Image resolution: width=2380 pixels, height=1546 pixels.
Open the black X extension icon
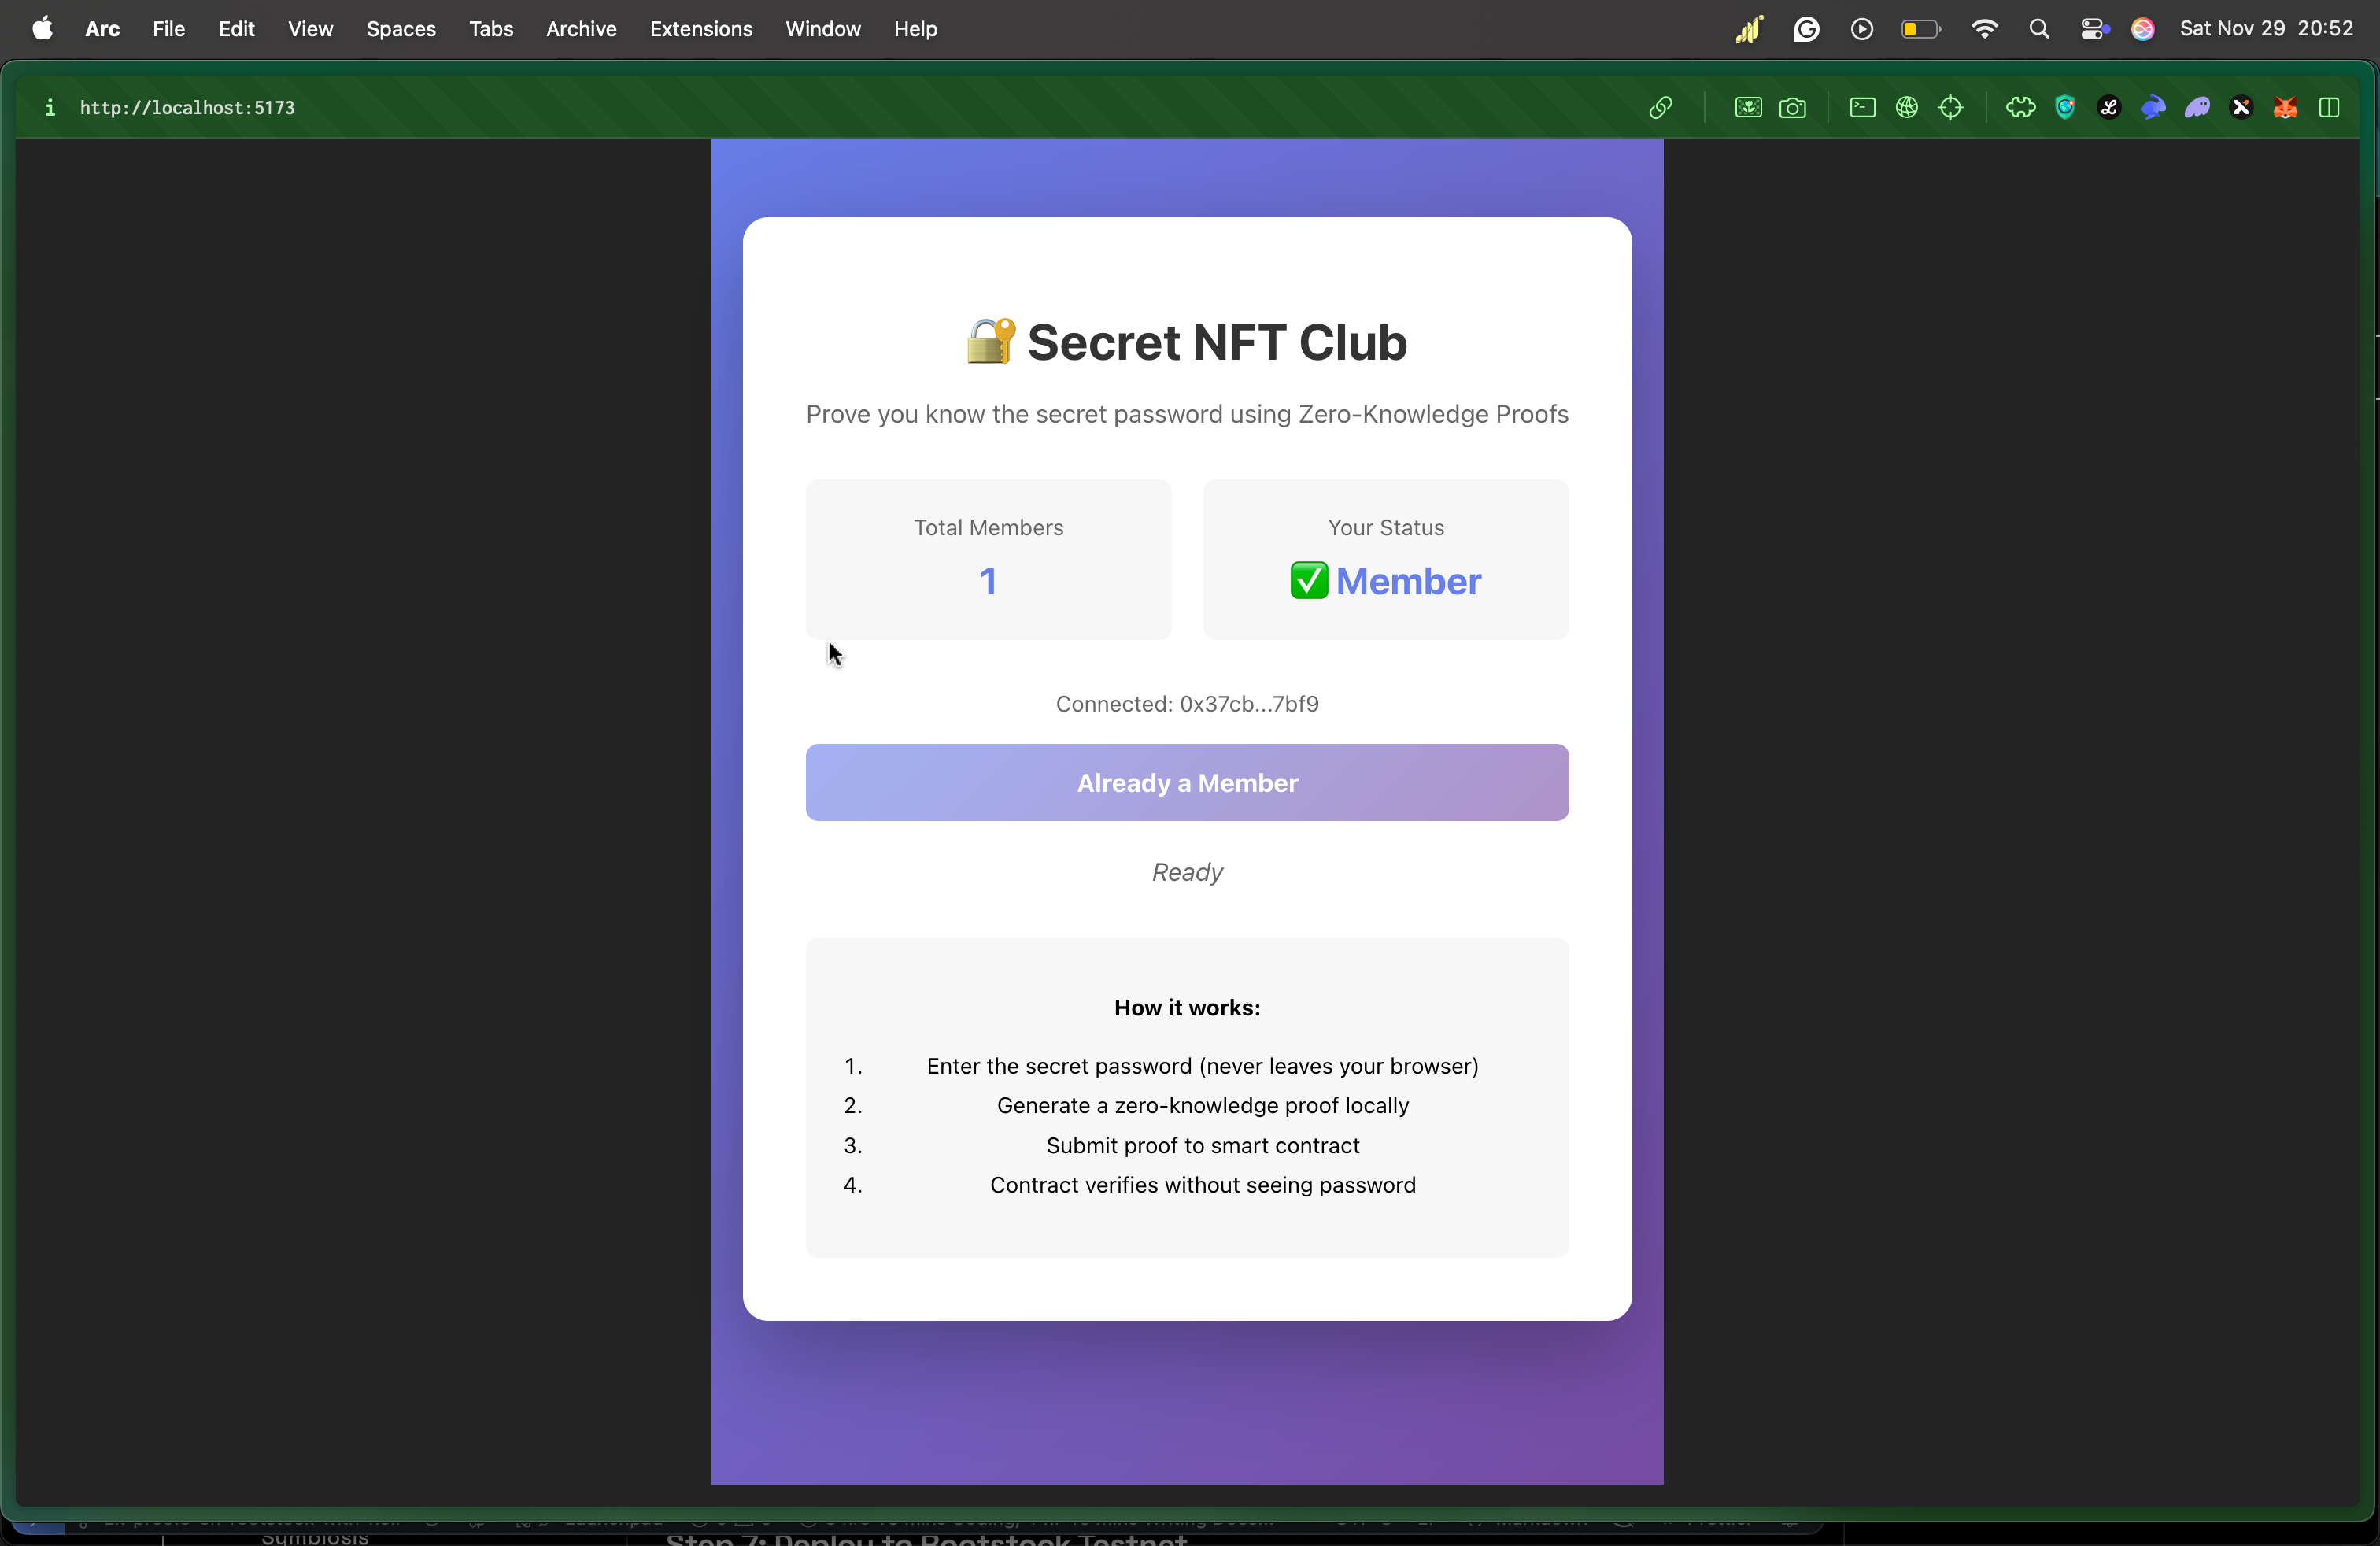(2241, 108)
